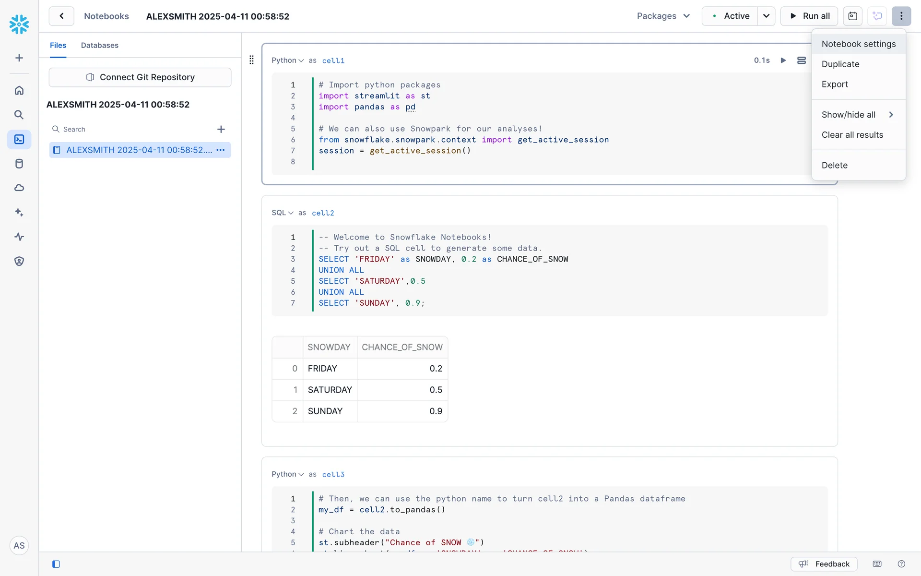Click the Snowflake logo icon
This screenshot has height=576, width=921.
point(19,24)
